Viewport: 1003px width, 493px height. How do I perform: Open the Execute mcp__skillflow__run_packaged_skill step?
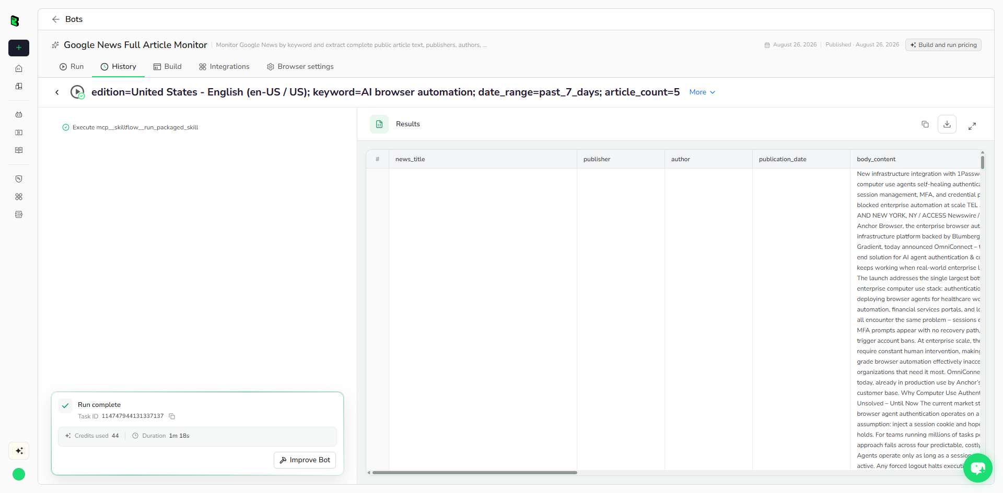[x=130, y=127]
